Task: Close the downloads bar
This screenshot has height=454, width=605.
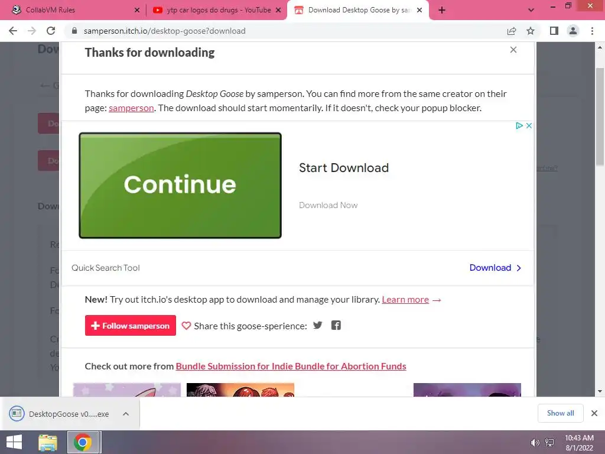Action: coord(594,413)
